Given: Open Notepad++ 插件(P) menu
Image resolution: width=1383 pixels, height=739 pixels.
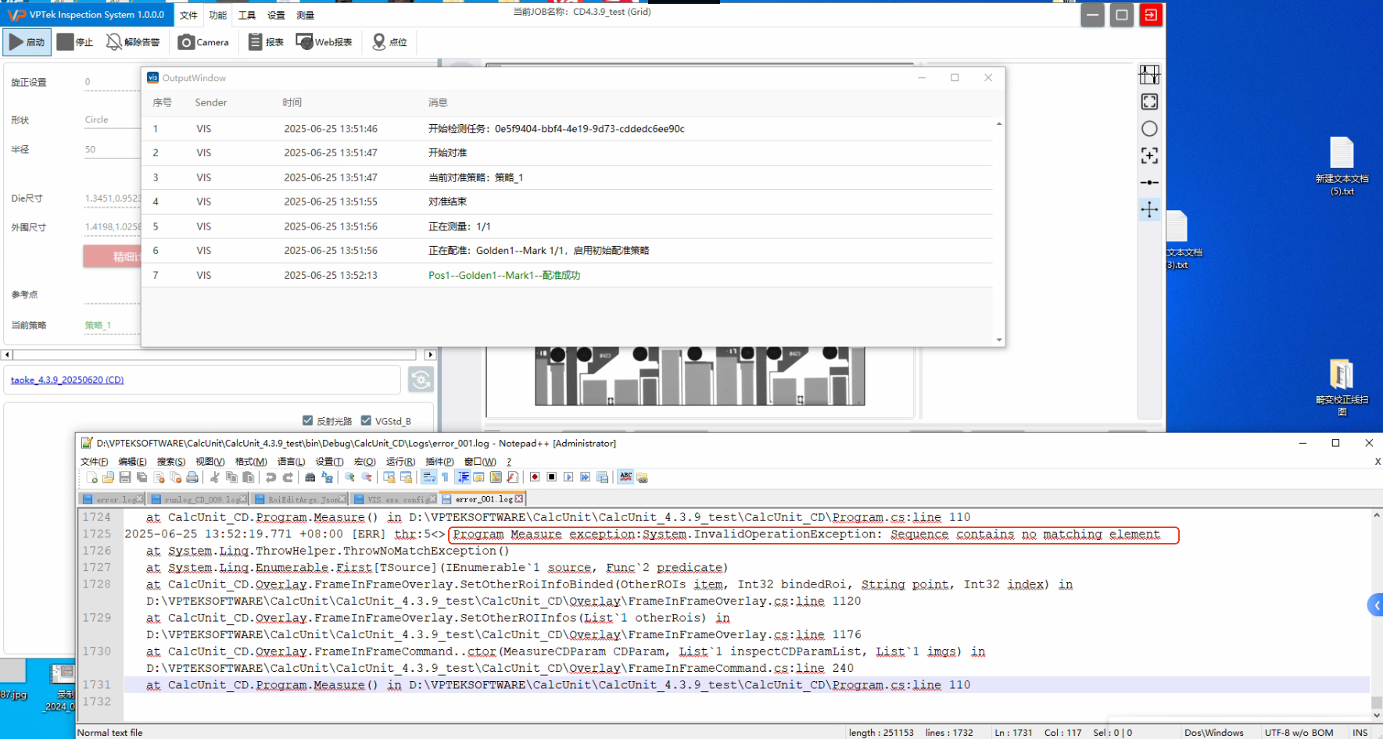Looking at the screenshot, I should [x=439, y=462].
